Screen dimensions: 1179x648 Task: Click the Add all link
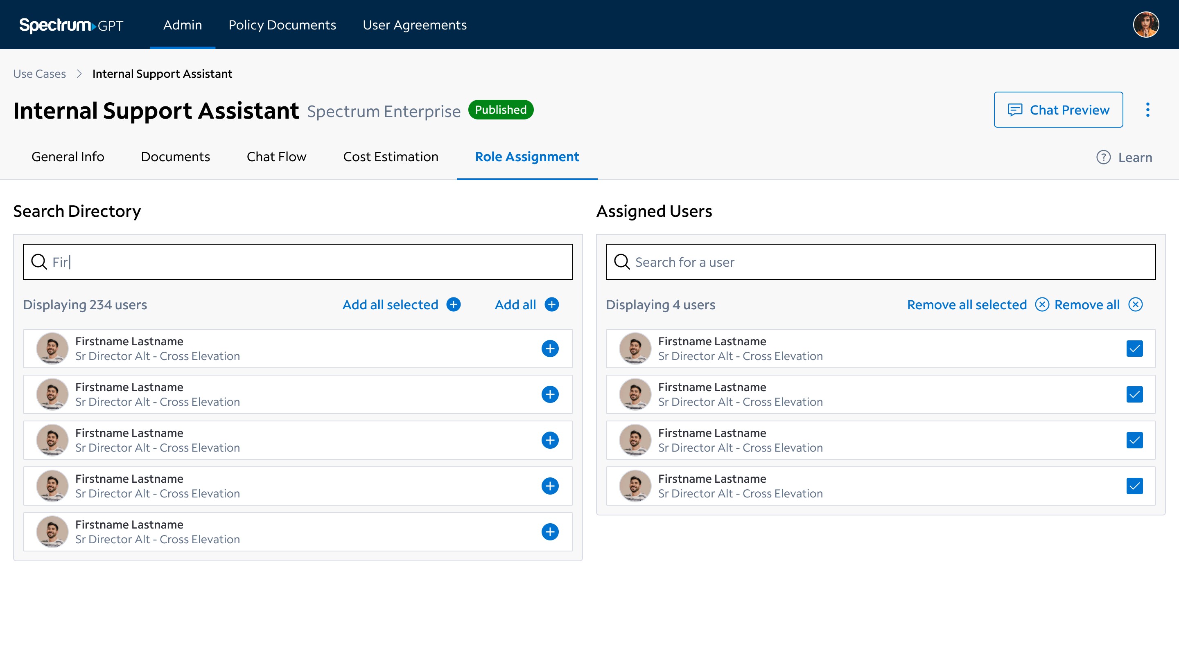click(x=515, y=304)
